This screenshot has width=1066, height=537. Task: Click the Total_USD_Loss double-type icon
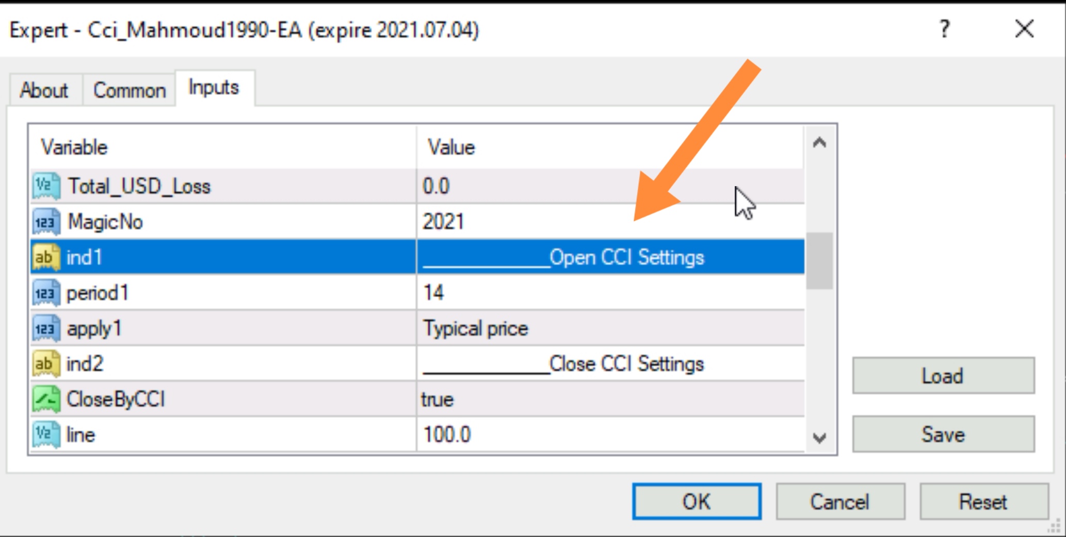point(46,186)
